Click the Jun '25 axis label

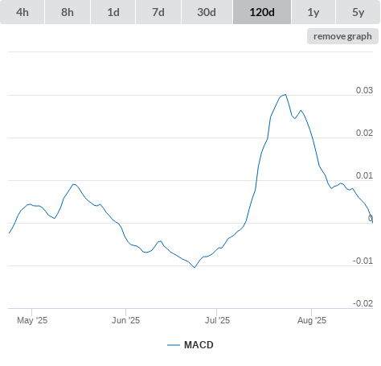(125, 320)
